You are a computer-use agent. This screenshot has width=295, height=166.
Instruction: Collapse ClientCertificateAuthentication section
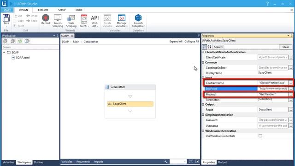(203, 52)
